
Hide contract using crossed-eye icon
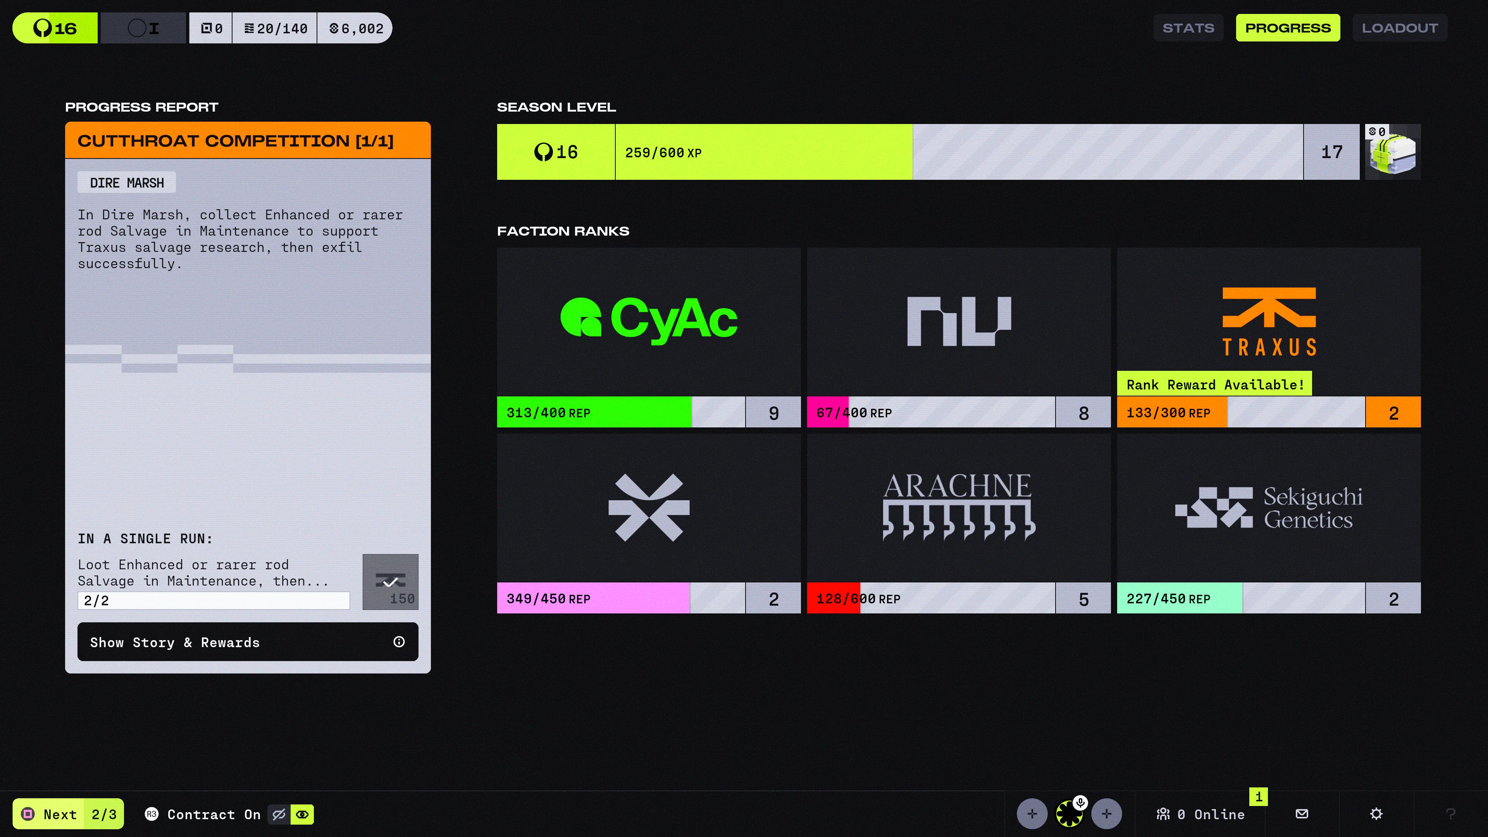point(279,815)
